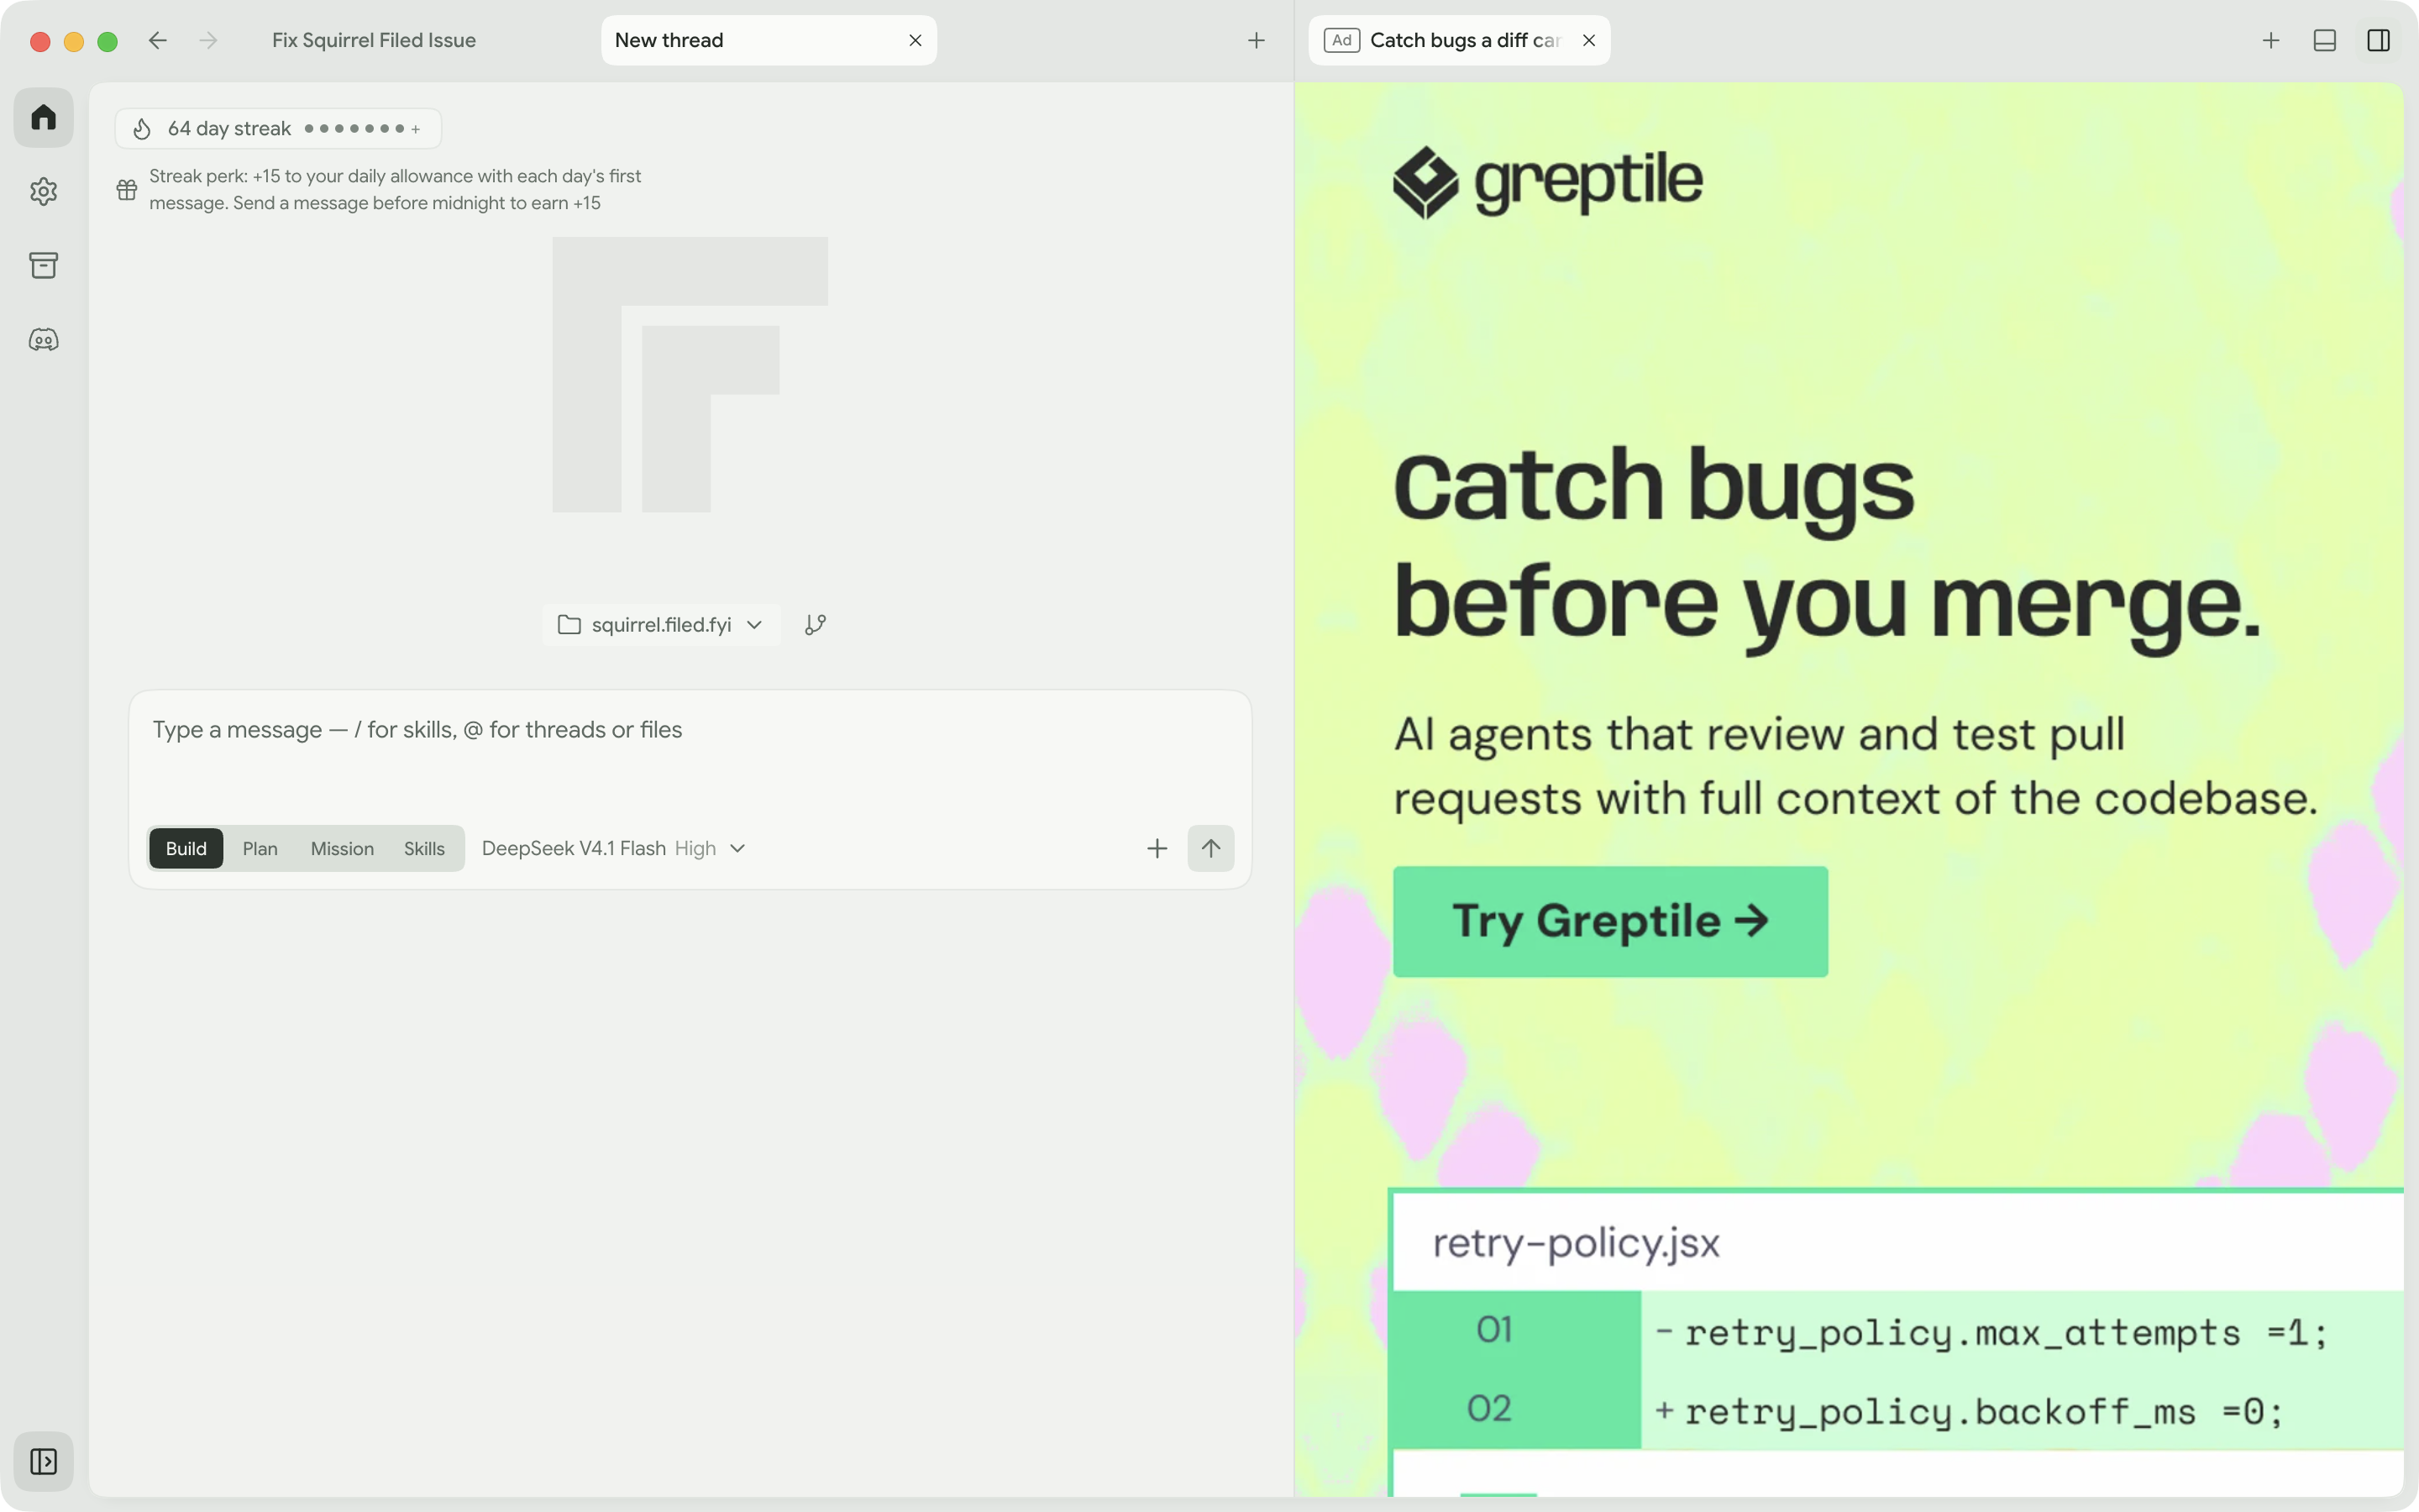Click the 64 day streak badge
The image size is (2419, 1512).
pos(278,129)
